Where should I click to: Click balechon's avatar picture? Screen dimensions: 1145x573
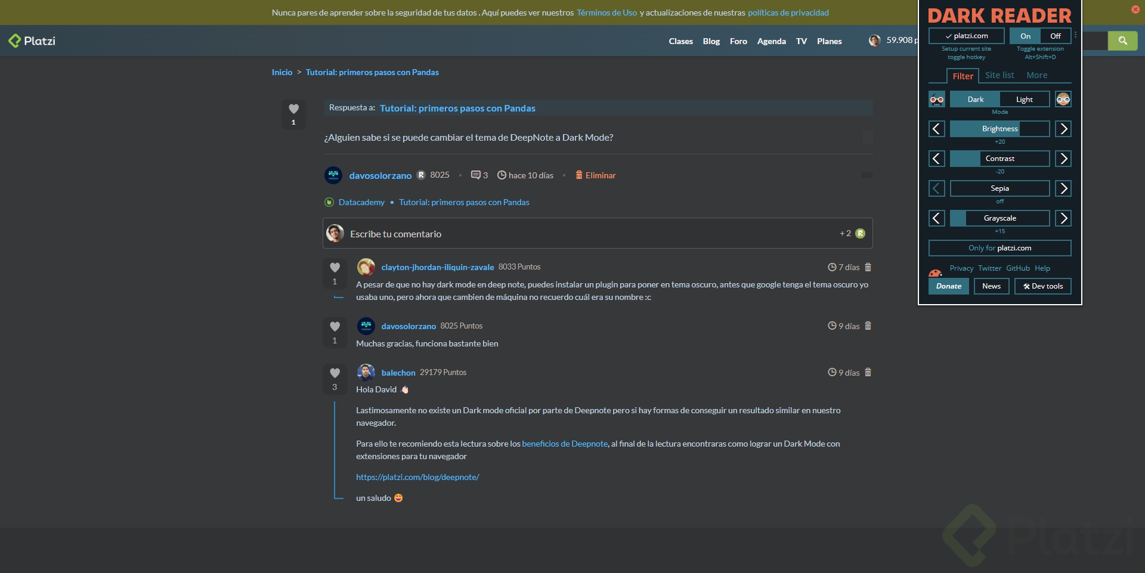pos(366,373)
